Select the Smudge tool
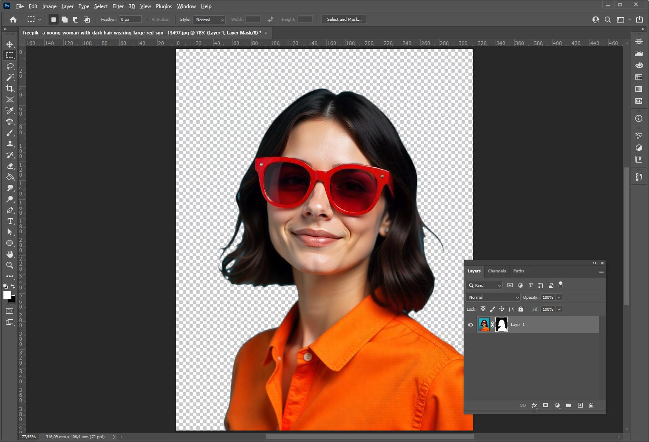The image size is (649, 442). [x=10, y=188]
